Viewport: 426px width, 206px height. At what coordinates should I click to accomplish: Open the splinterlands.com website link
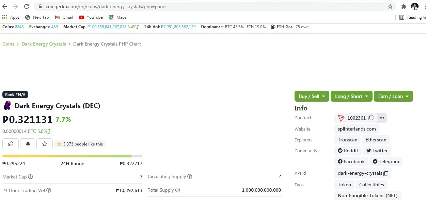357,129
